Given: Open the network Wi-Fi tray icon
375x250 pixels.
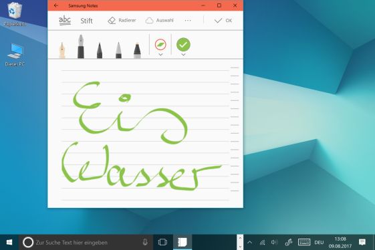Looking at the screenshot, I should [262, 243].
